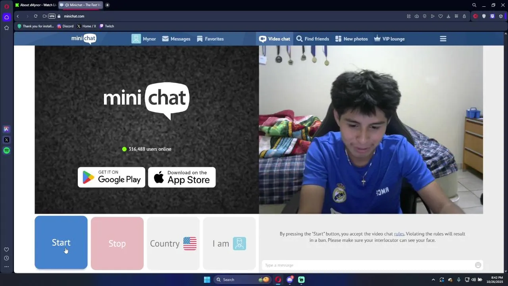508x286 pixels.
Task: Open the Twitch bookmark
Action: [106, 26]
